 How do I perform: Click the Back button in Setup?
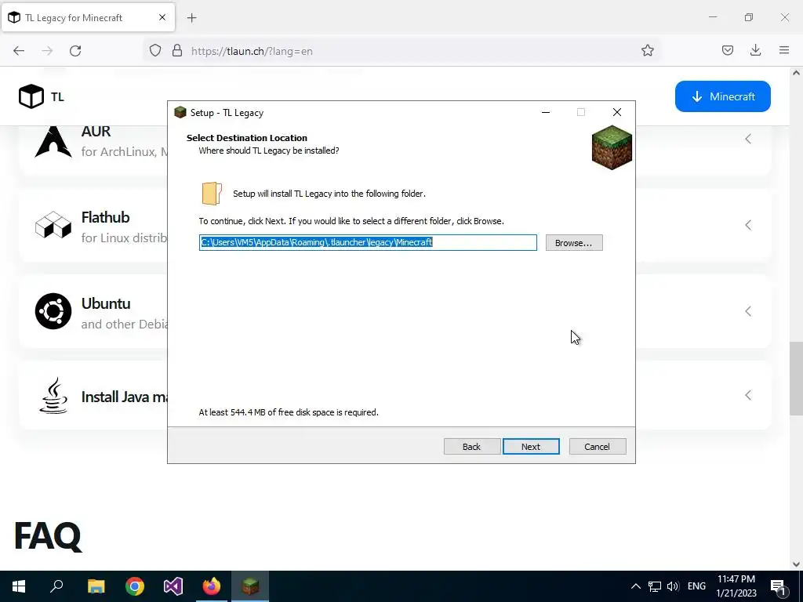coord(471,446)
